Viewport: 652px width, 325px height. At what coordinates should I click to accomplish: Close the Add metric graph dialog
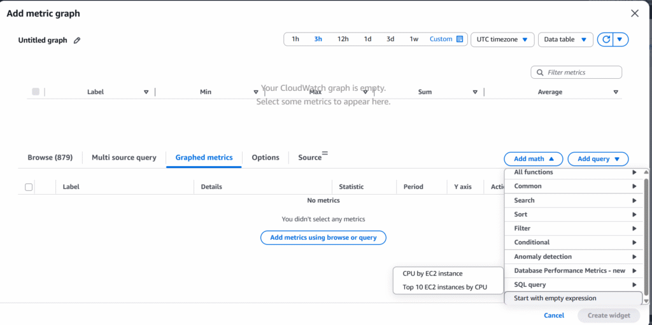point(634,13)
